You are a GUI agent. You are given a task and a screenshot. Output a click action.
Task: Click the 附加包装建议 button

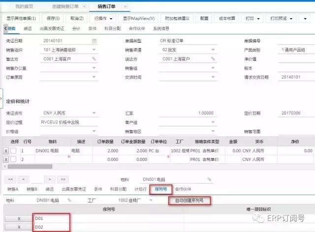[177, 19]
